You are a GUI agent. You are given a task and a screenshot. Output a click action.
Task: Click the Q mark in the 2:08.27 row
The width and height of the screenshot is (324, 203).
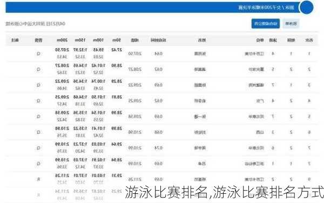click(x=38, y=70)
